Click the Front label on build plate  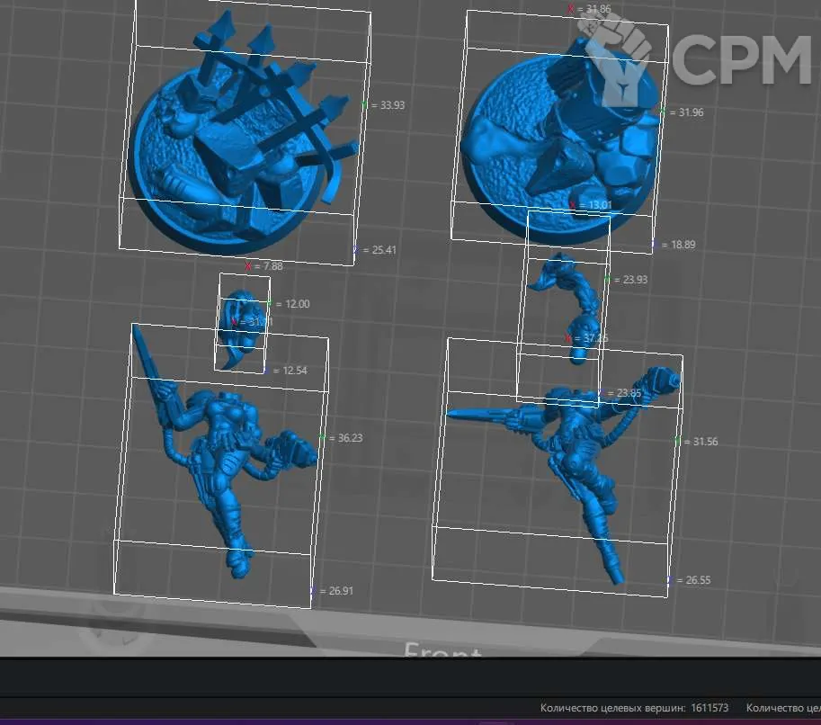[x=444, y=653]
